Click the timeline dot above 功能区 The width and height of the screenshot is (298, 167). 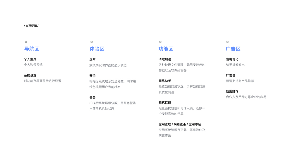point(160,42)
